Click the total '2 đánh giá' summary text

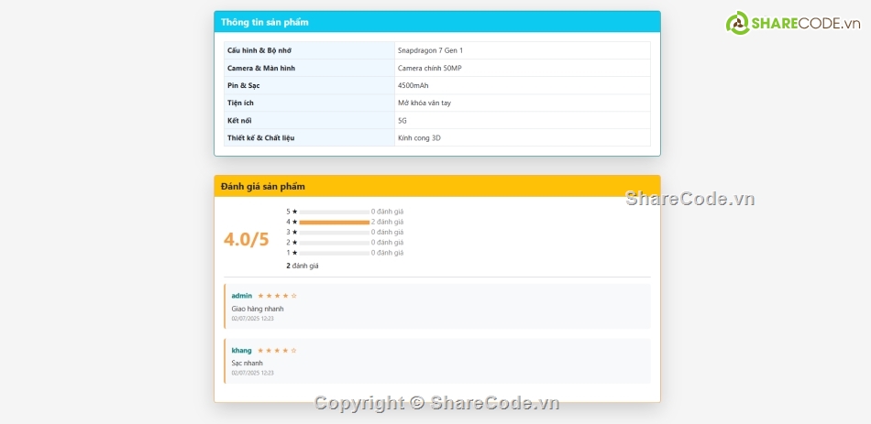(303, 266)
